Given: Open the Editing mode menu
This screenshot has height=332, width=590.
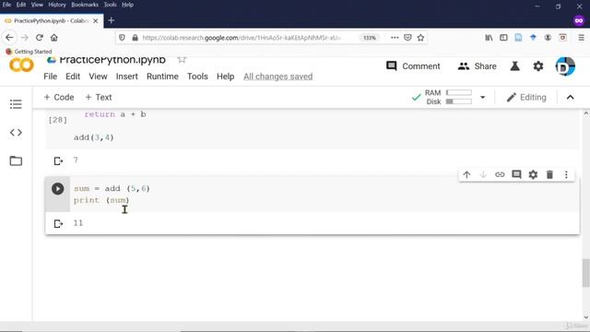Looking at the screenshot, I should (x=526, y=97).
